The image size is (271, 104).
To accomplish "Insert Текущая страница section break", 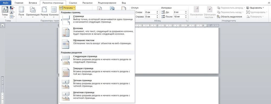I will (x=97, y=72).
